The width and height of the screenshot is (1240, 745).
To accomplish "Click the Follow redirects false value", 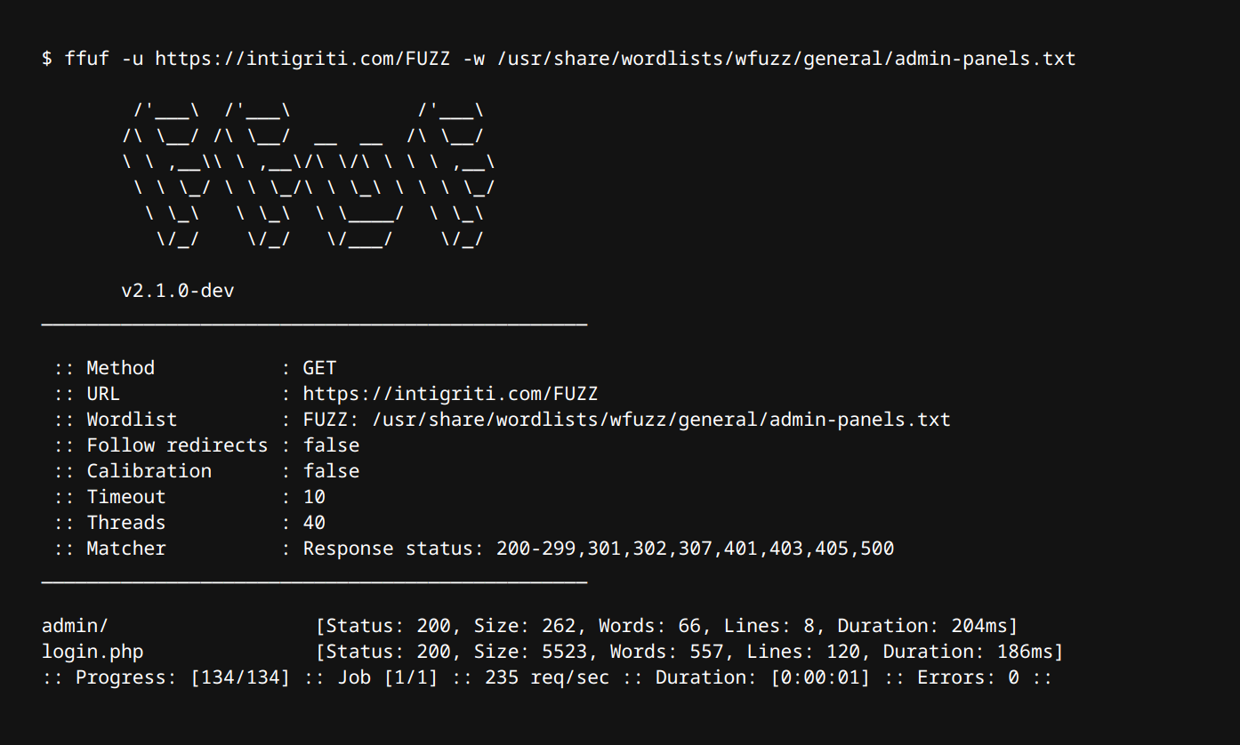I will click(x=331, y=445).
